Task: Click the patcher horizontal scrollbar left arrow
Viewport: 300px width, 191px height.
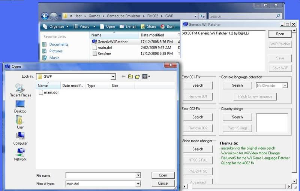Action: [x=184, y=186]
